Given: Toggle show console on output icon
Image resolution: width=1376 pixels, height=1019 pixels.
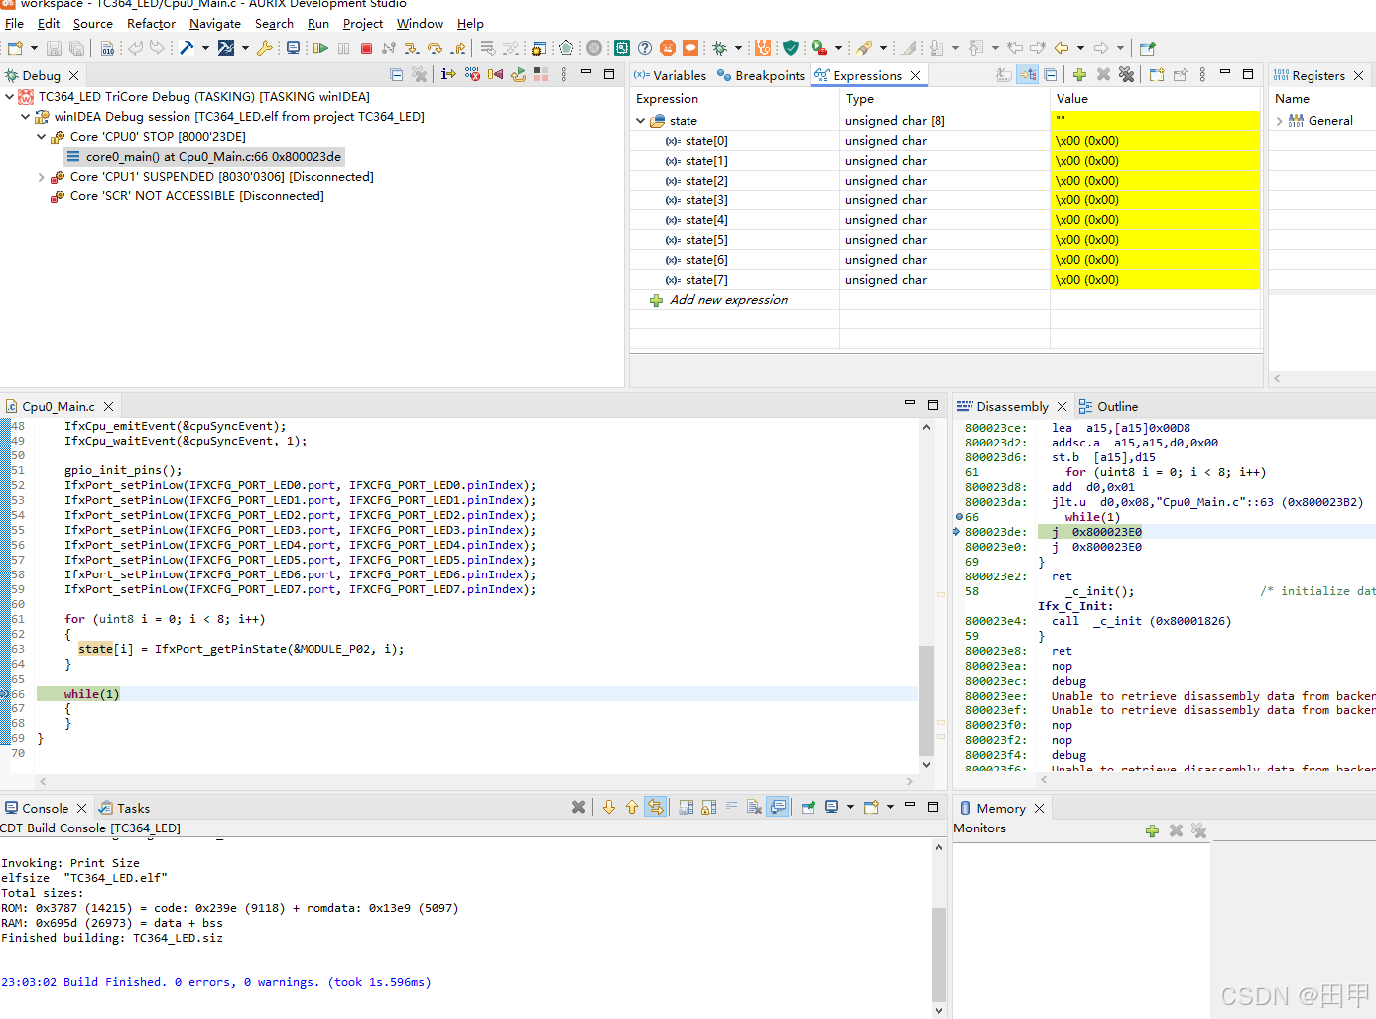Looking at the screenshot, I should pyautogui.click(x=778, y=808).
